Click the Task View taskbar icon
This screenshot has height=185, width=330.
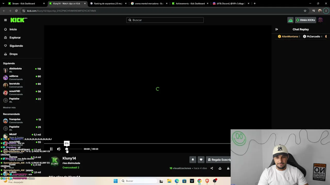161,181
